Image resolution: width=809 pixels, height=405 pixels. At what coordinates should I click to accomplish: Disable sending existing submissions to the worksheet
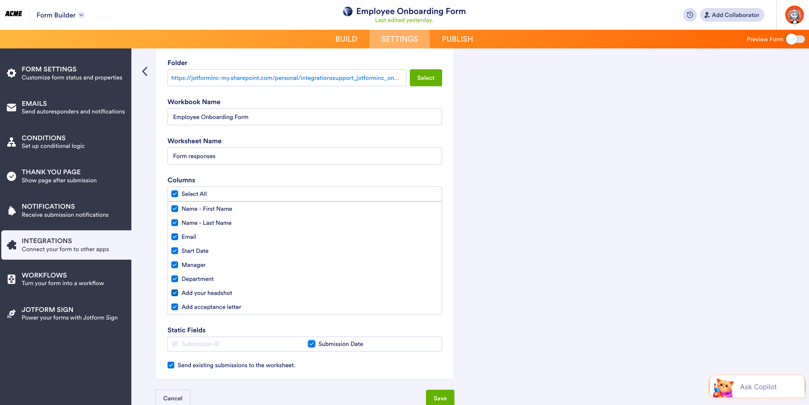point(171,365)
